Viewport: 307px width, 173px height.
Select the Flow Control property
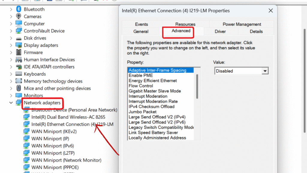[x=161, y=86]
